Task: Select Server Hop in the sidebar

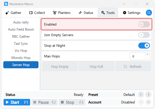Action: (x=21, y=65)
